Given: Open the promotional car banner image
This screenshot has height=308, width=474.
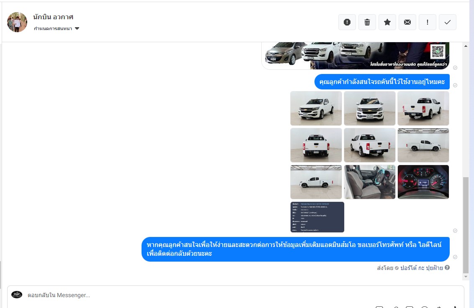Looking at the screenshot, I should click(x=355, y=56).
